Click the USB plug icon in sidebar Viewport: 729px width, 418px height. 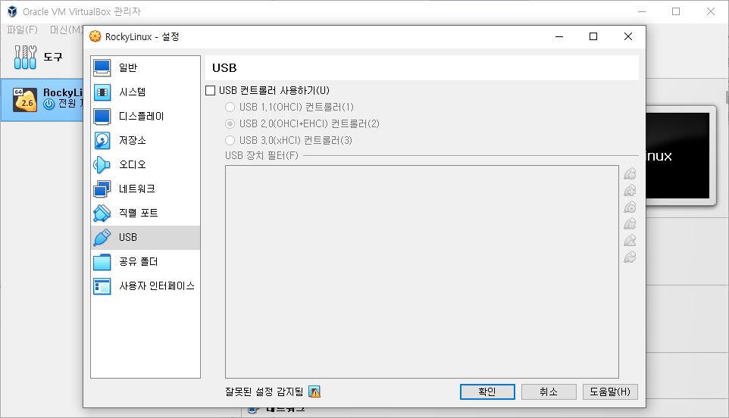click(102, 237)
